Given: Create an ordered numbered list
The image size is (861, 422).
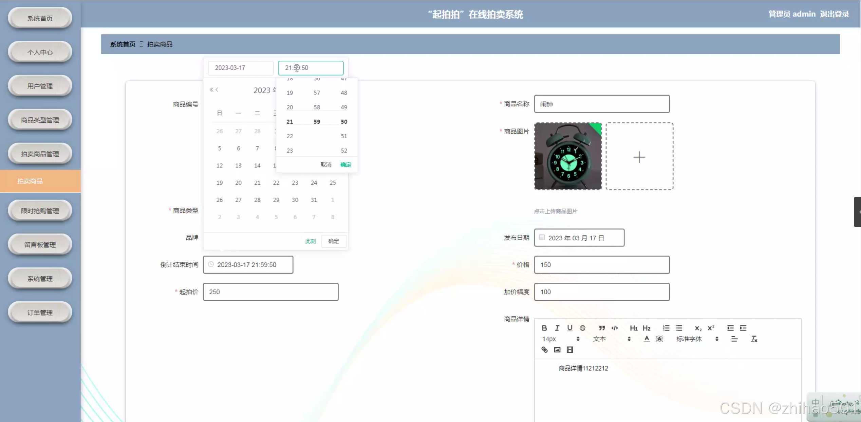Looking at the screenshot, I should (666, 328).
